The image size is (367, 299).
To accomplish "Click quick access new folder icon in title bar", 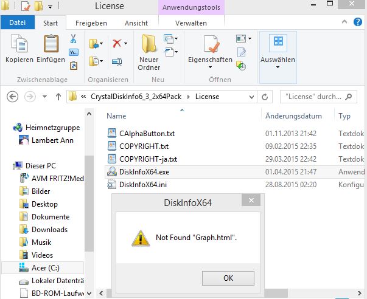I will tap(38, 6).
